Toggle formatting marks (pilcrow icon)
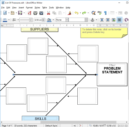 [105, 13]
